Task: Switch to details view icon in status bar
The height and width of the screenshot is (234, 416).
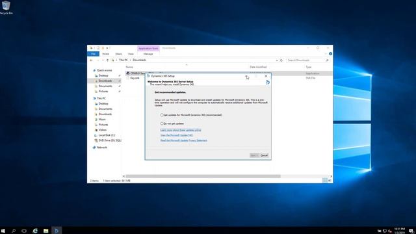Action: 325,181
